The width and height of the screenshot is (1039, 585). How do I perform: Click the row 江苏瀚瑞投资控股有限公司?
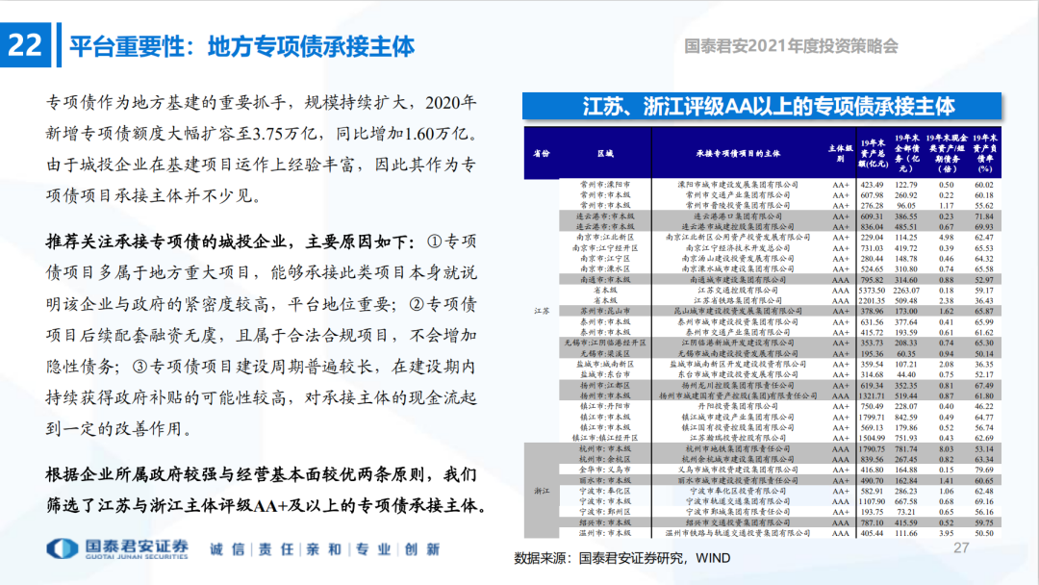click(x=780, y=438)
